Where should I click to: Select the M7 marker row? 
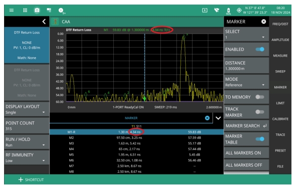137,166
